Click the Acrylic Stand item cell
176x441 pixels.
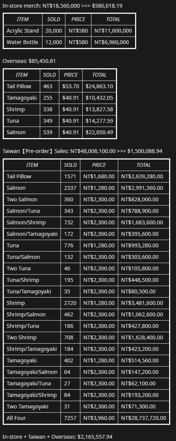point(23,31)
